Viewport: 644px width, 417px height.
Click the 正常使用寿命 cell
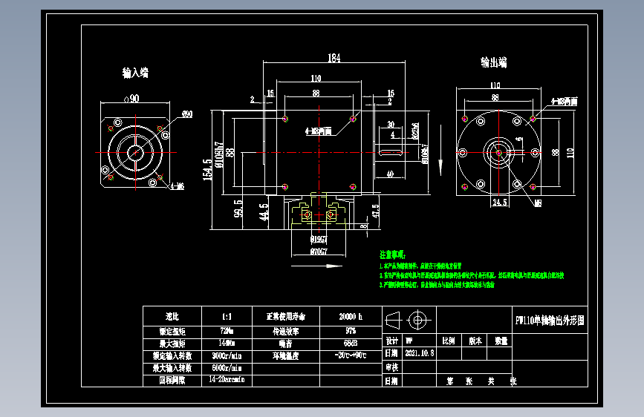286,316
